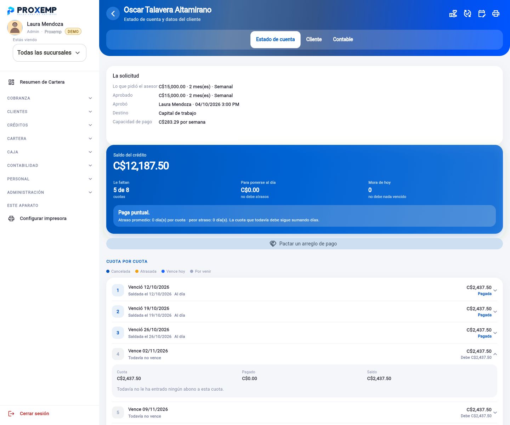Screen dimensions: 510x425
Task: Click the 'Pagado C$0.00' value
Action: 249,379
